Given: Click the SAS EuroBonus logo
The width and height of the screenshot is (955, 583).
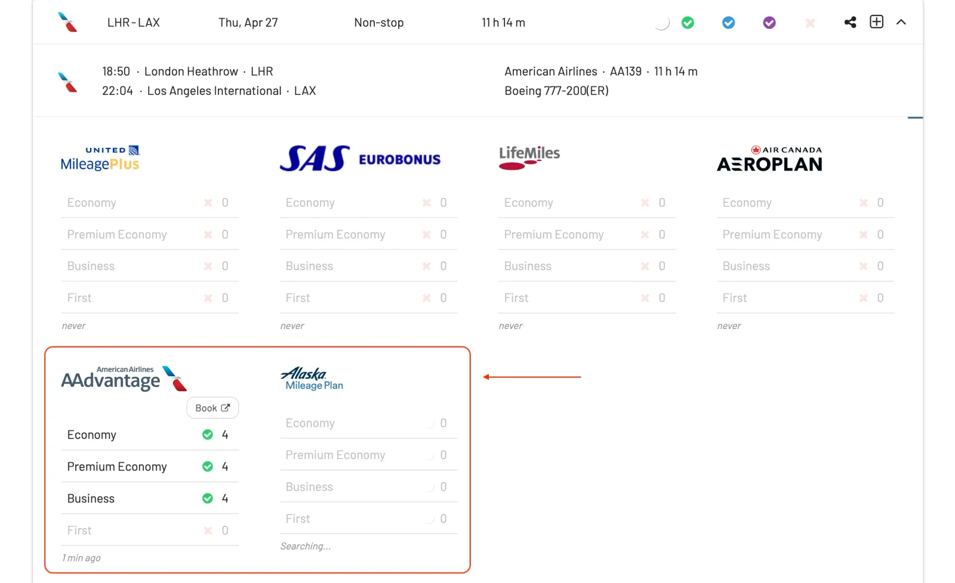Looking at the screenshot, I should click(360, 159).
